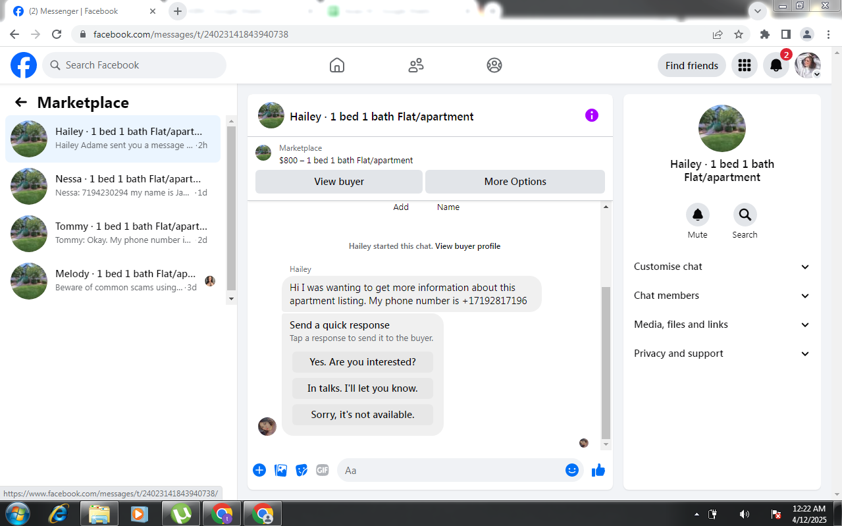Screen dimensions: 842x526
Task: Toggle the Chrome side panel icon
Action: coord(786,34)
